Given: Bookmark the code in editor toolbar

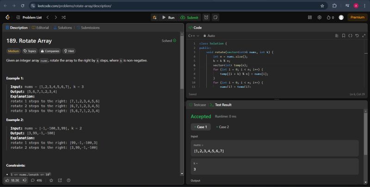Looking at the screenshot, I should click(344, 36).
